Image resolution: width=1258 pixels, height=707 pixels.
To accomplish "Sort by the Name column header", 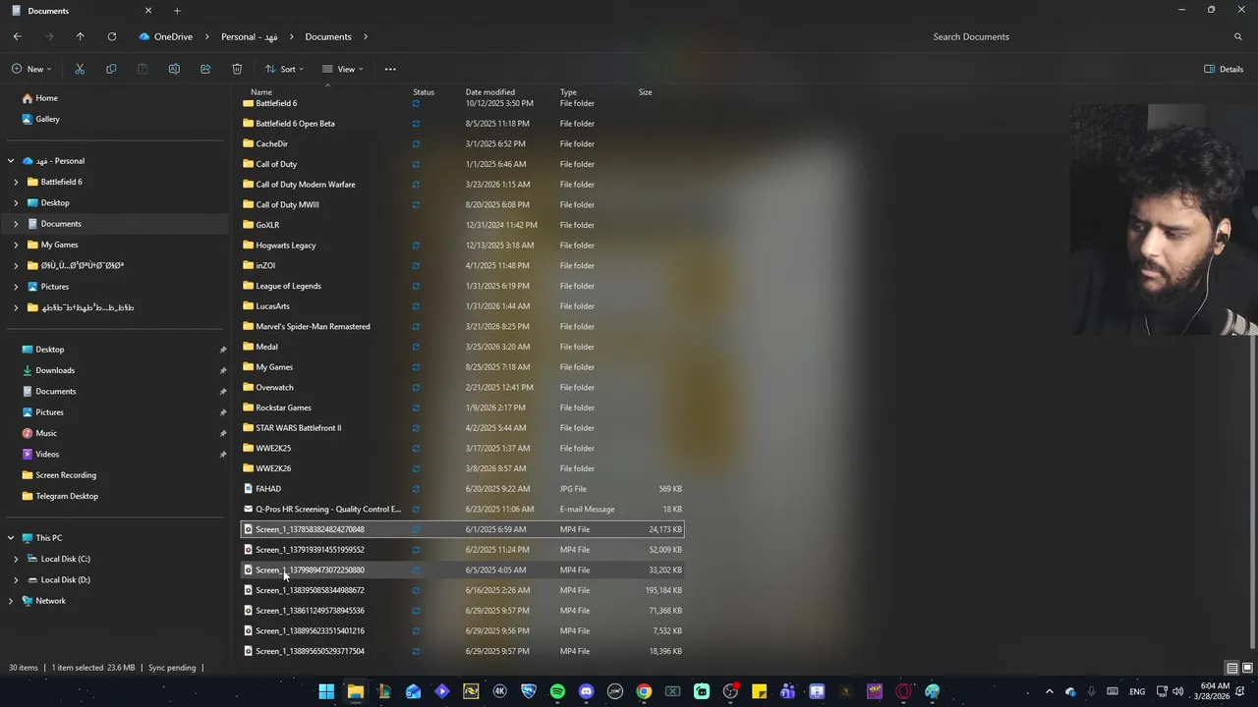I will [261, 92].
